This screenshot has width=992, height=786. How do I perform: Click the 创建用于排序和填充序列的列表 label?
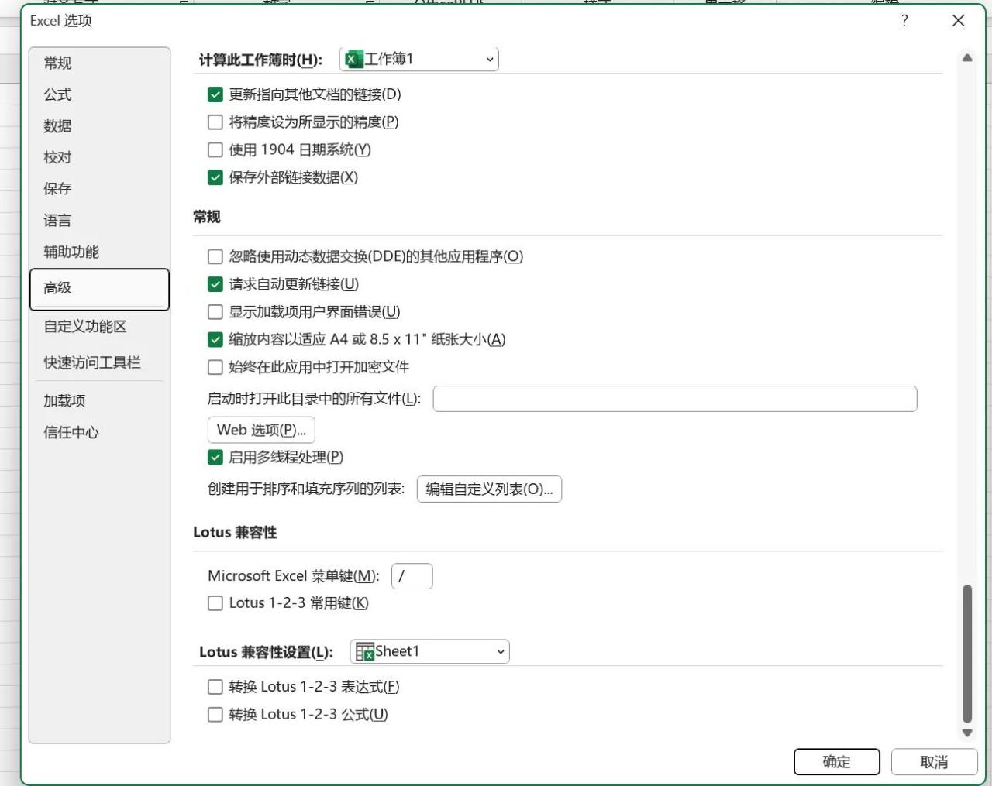click(x=306, y=489)
